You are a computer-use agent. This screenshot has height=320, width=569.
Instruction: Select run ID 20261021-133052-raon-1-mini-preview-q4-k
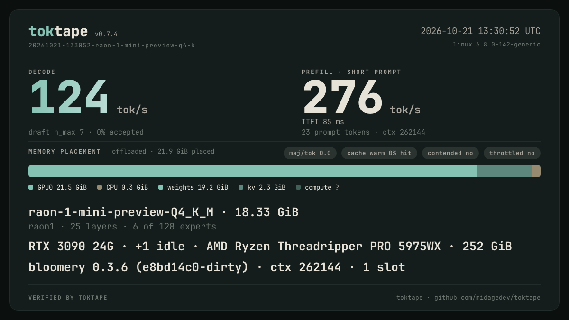[111, 46]
